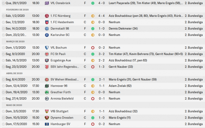Image resolution: width=205 pixels, height=128 pixels.
Task: Collapse the Abril de 2020 month group
Action: click(x=15, y=73)
